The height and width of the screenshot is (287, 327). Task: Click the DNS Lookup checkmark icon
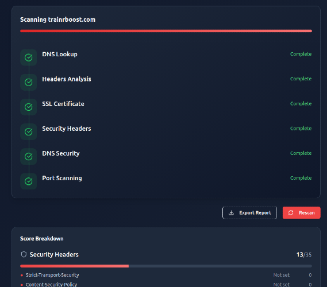[29, 57]
